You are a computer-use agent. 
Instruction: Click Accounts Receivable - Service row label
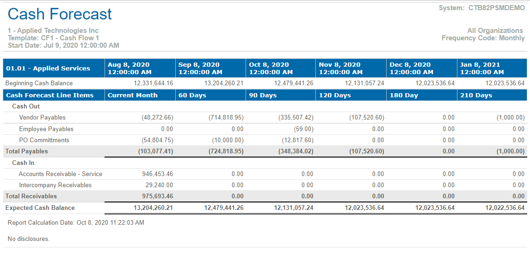click(61, 174)
